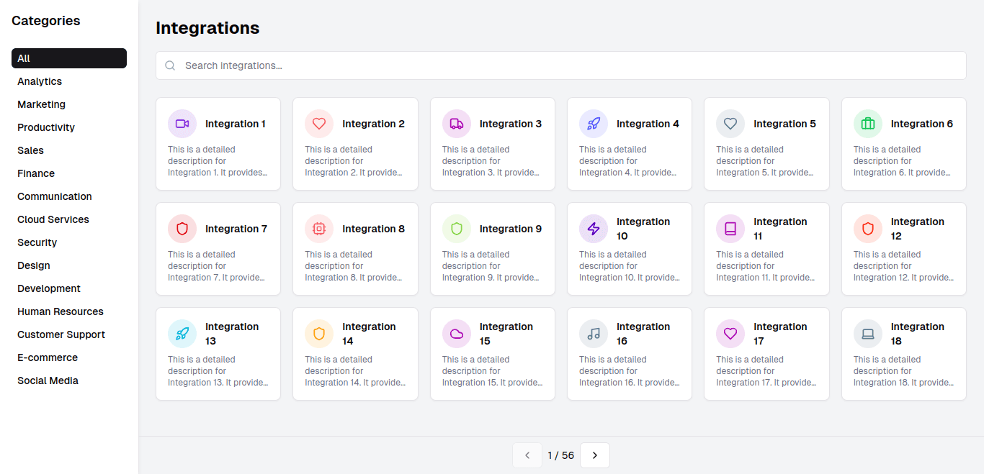This screenshot has width=984, height=474.
Task: Filter by Cloud Services category
Action: pyautogui.click(x=53, y=219)
